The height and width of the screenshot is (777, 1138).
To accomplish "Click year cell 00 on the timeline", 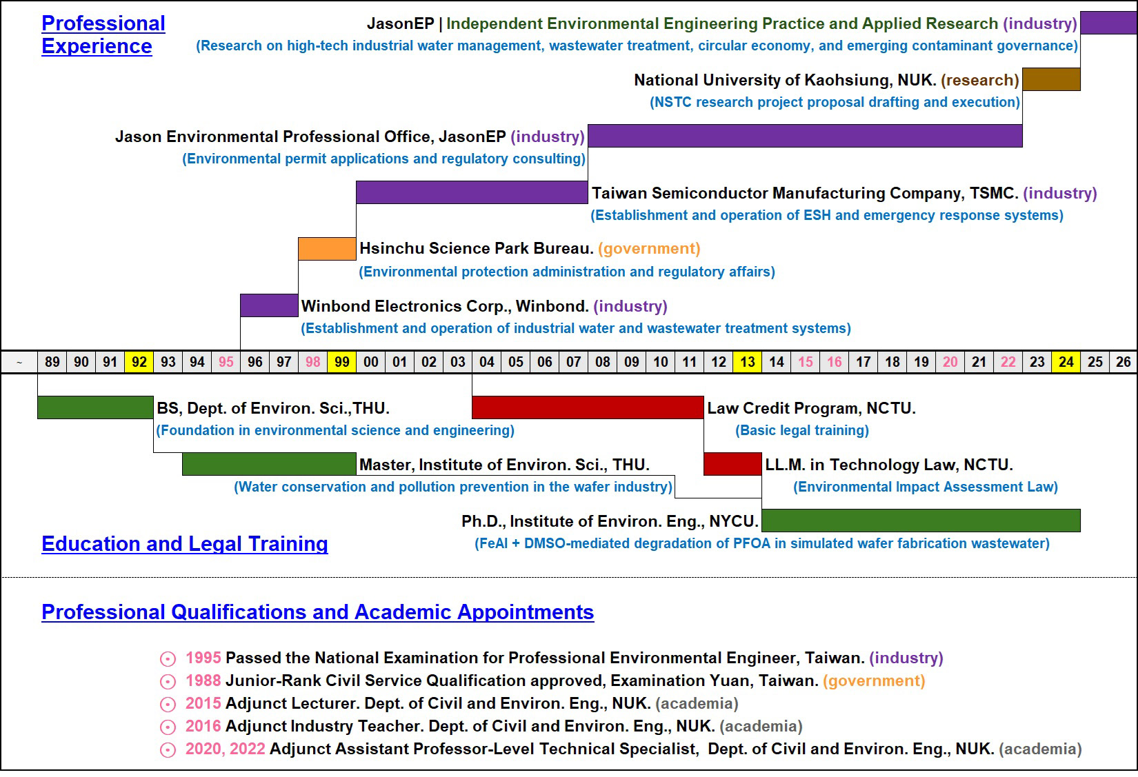I will point(371,362).
